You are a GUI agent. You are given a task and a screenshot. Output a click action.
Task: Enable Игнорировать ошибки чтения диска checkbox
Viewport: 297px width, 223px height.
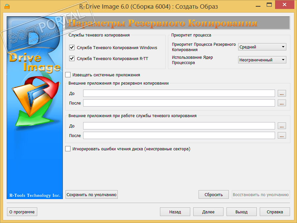click(x=68, y=149)
